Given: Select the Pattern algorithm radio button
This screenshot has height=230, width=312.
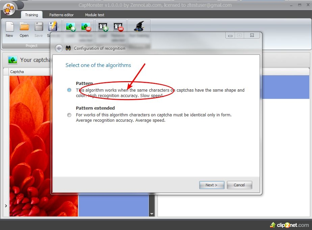Looking at the screenshot, I should (x=69, y=90).
